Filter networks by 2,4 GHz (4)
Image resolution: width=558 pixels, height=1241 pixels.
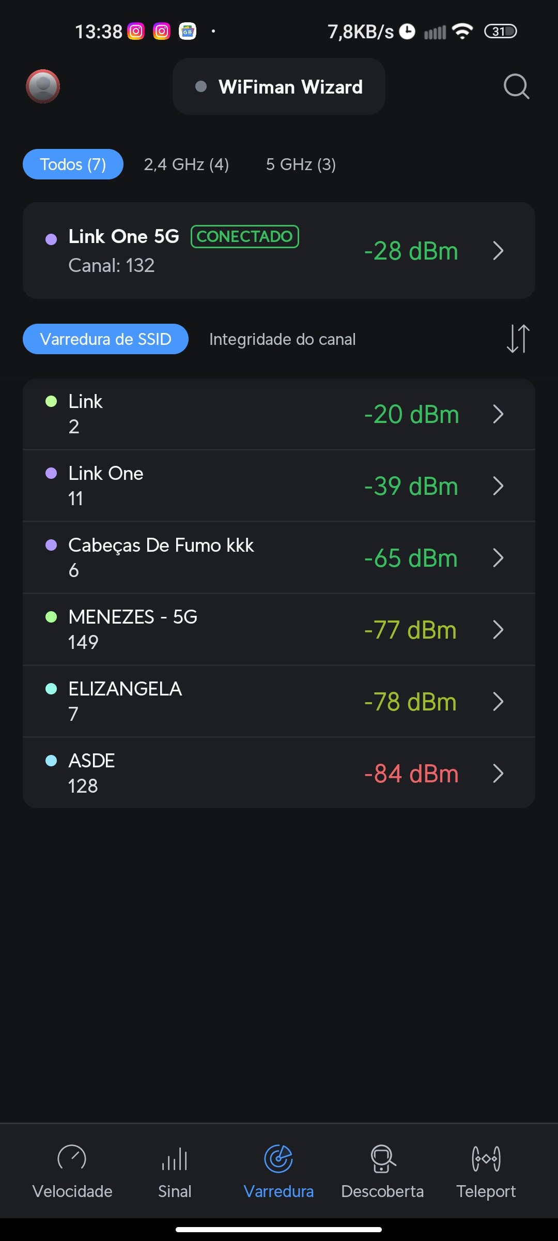[186, 164]
